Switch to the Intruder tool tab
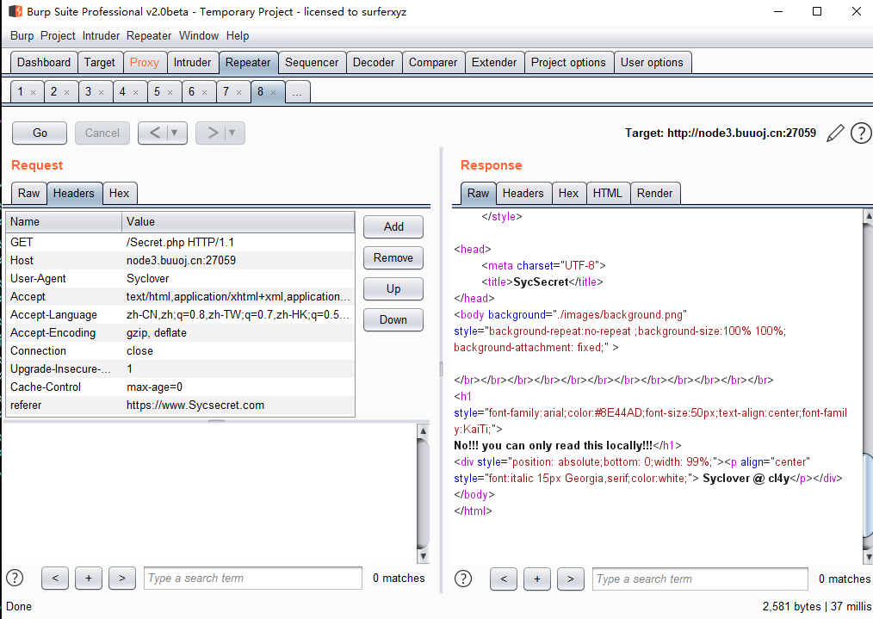 192,62
